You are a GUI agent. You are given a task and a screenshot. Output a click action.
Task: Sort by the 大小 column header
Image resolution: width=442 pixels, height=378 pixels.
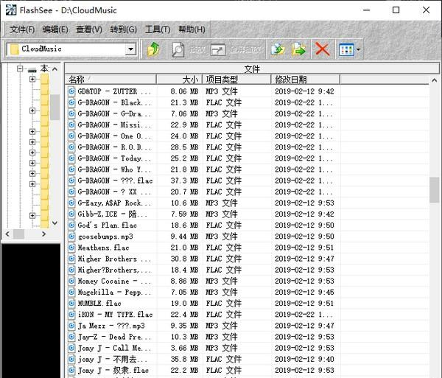click(179, 80)
